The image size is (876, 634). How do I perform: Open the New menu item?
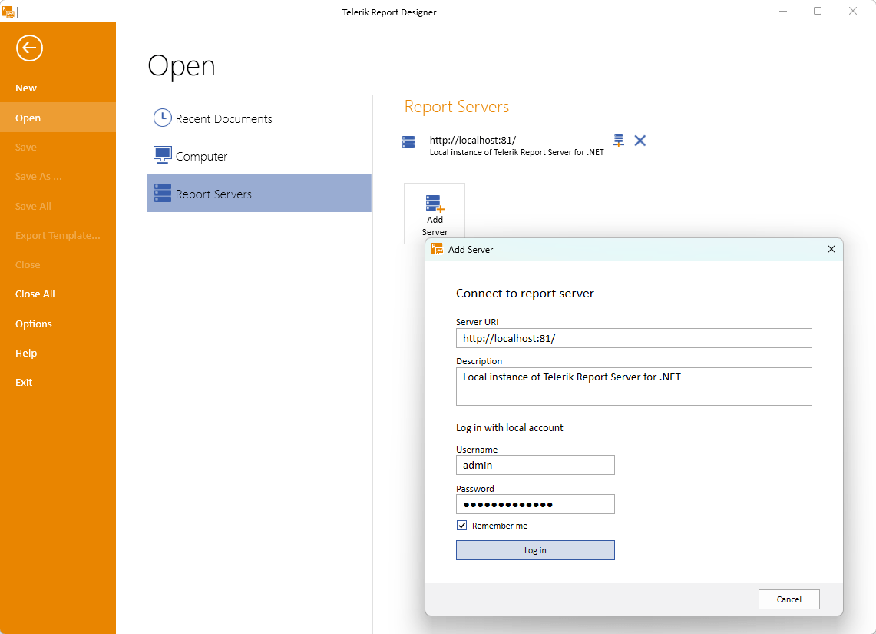click(25, 88)
